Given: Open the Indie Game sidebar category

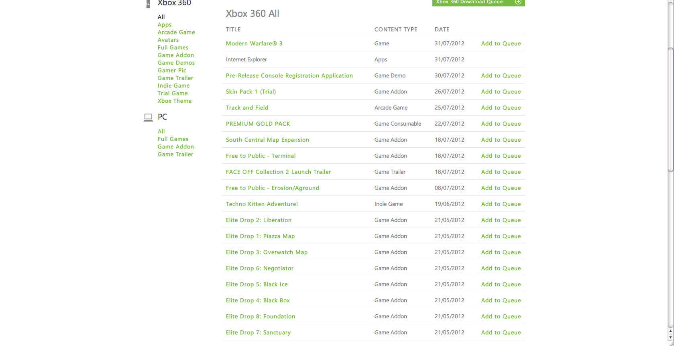Looking at the screenshot, I should pyautogui.click(x=174, y=85).
